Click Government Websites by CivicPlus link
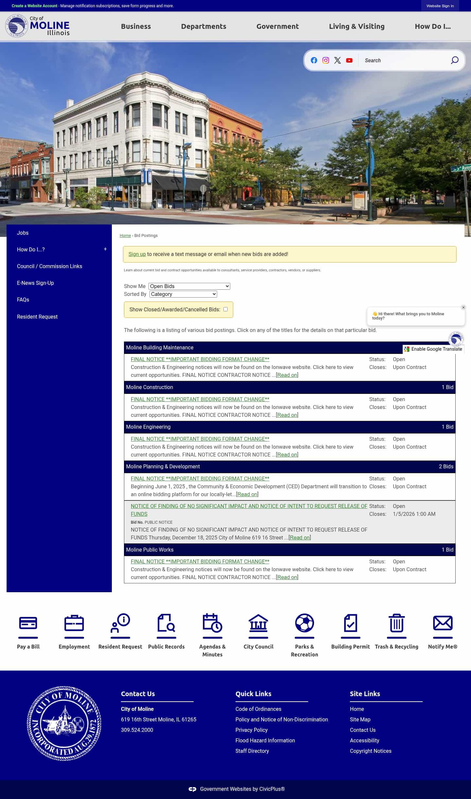 (x=242, y=789)
